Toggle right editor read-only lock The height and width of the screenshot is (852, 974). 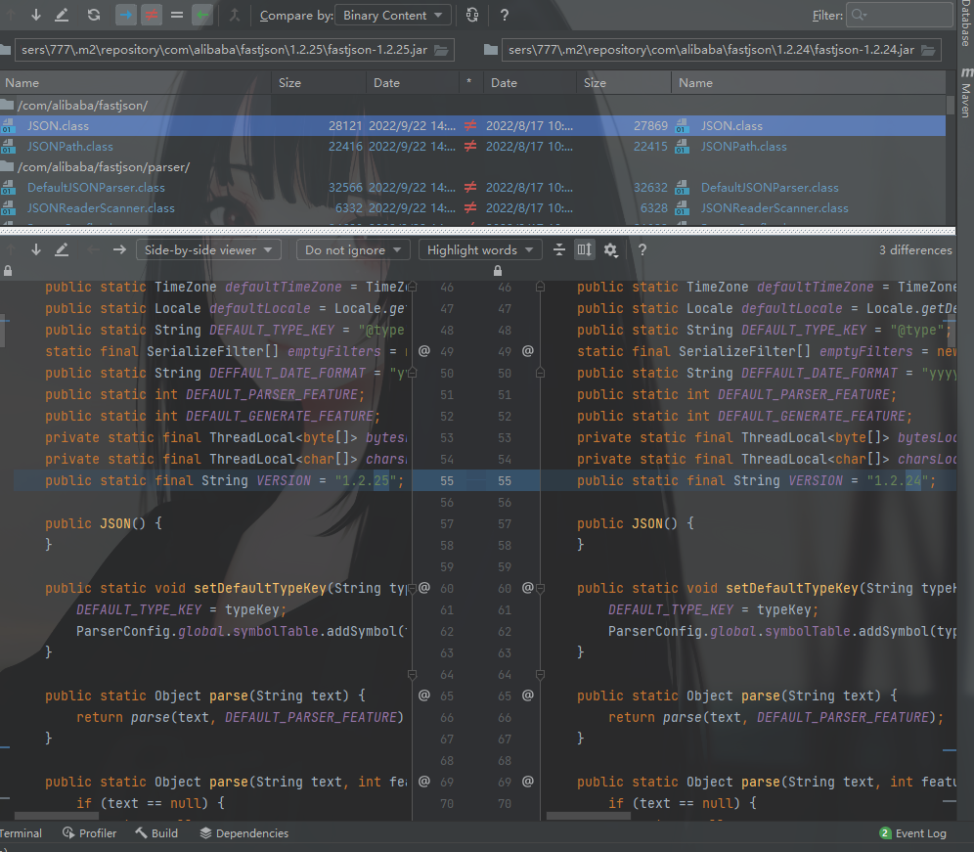498,271
